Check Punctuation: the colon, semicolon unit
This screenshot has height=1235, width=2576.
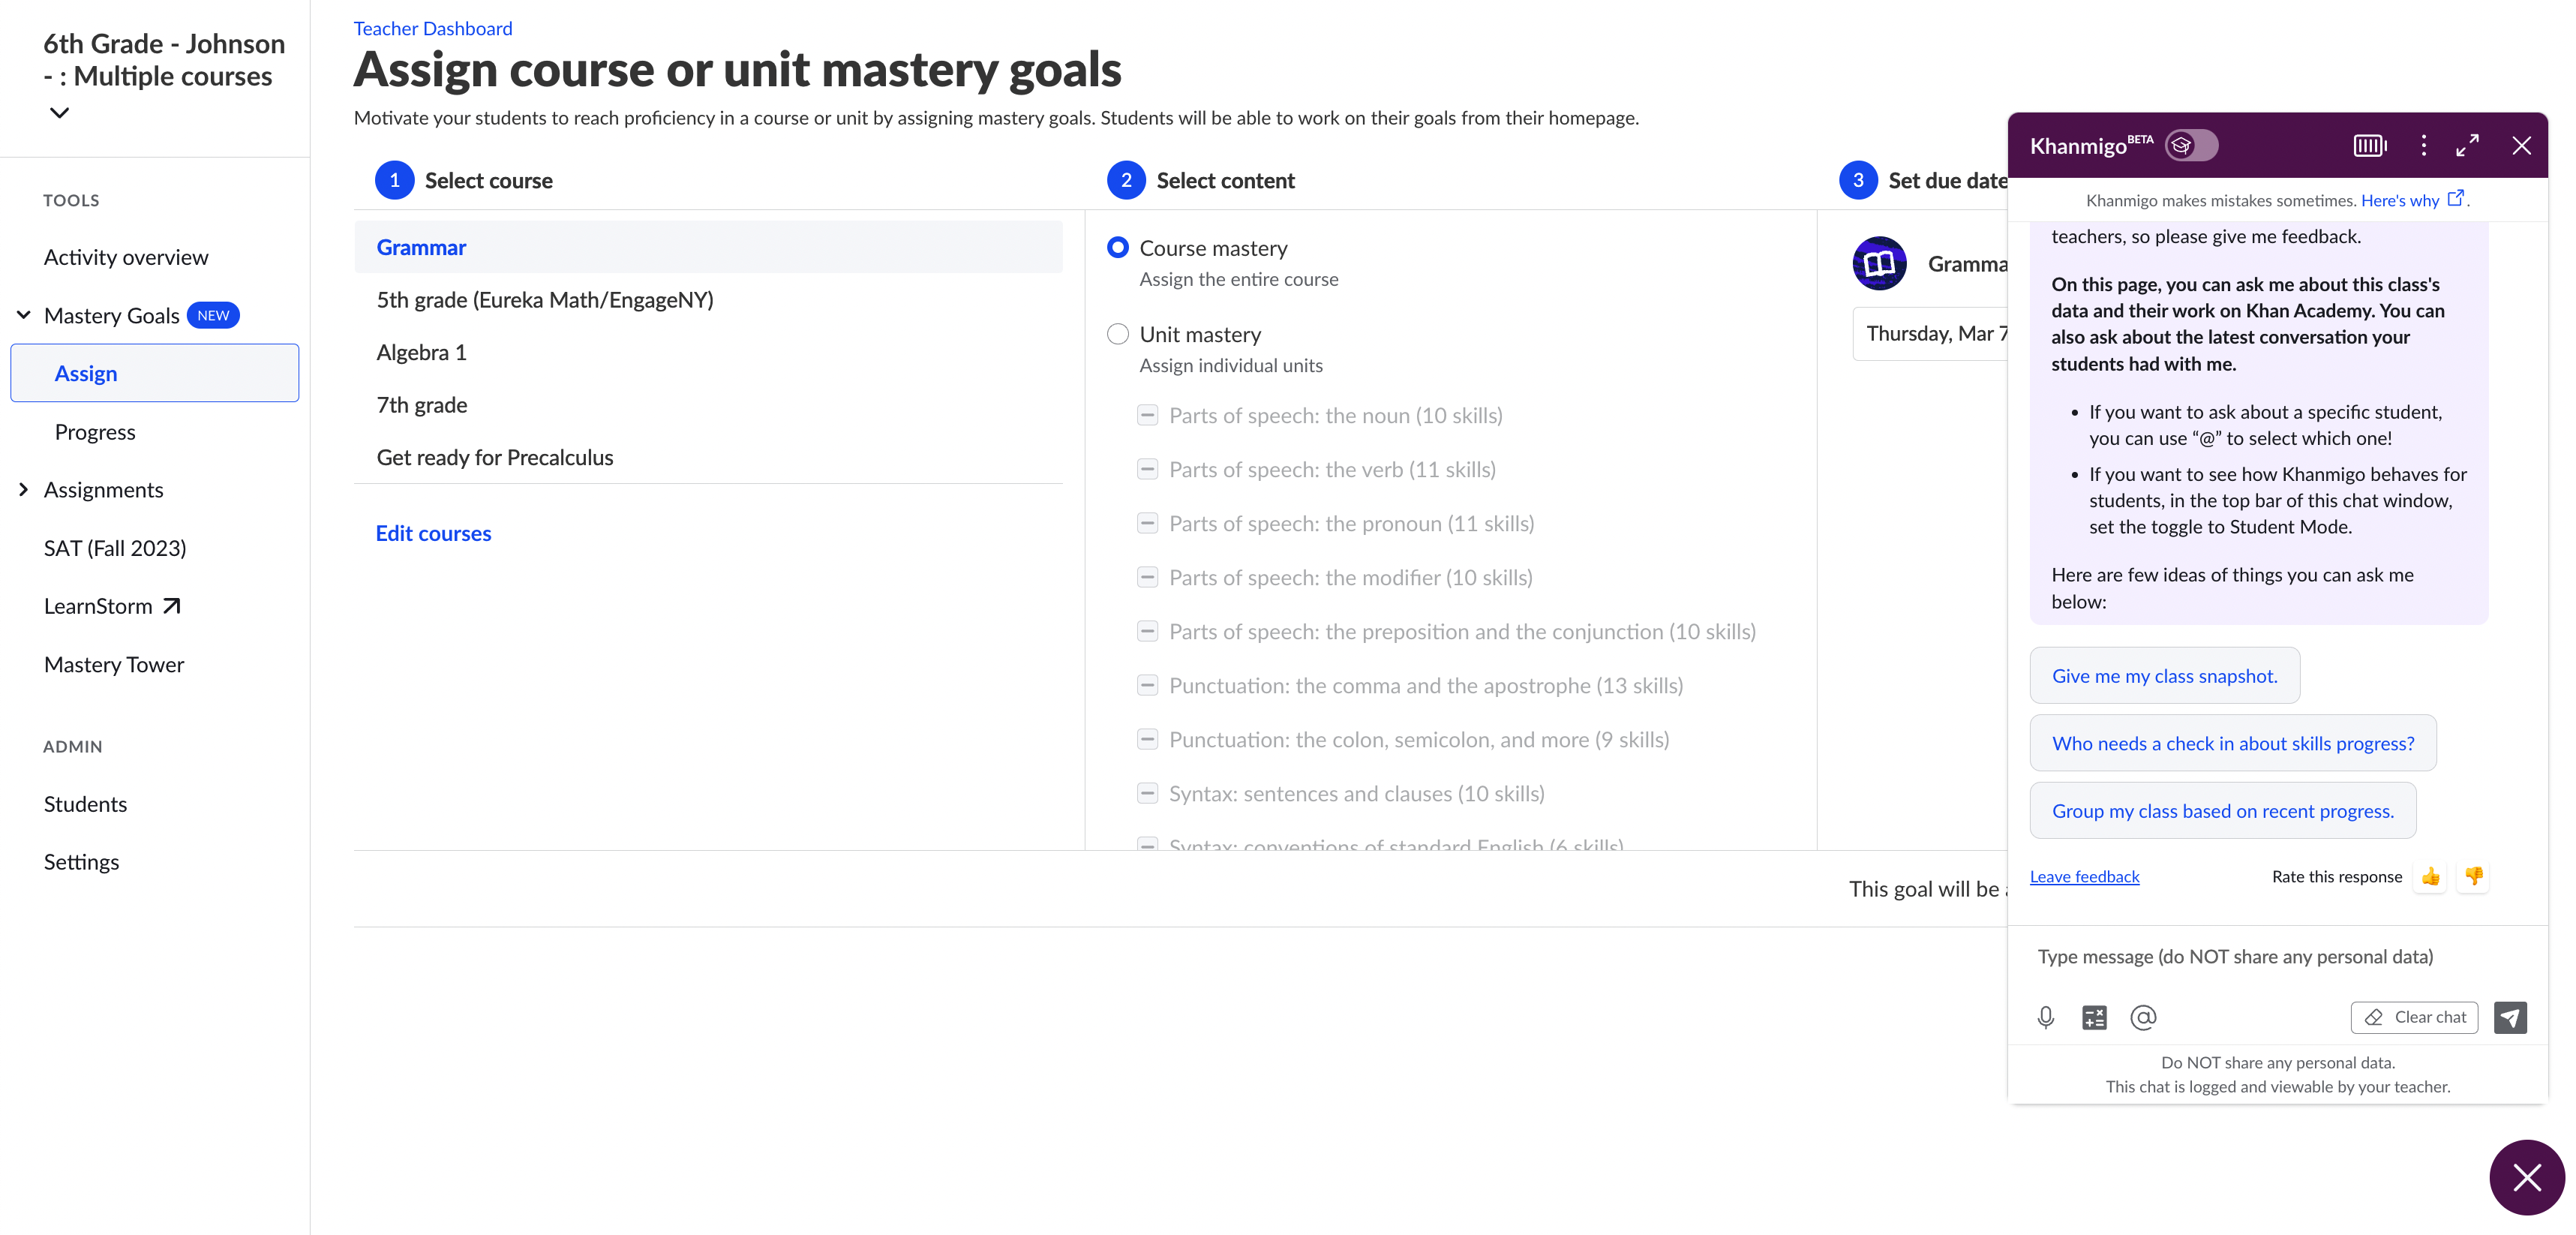[x=1148, y=739]
